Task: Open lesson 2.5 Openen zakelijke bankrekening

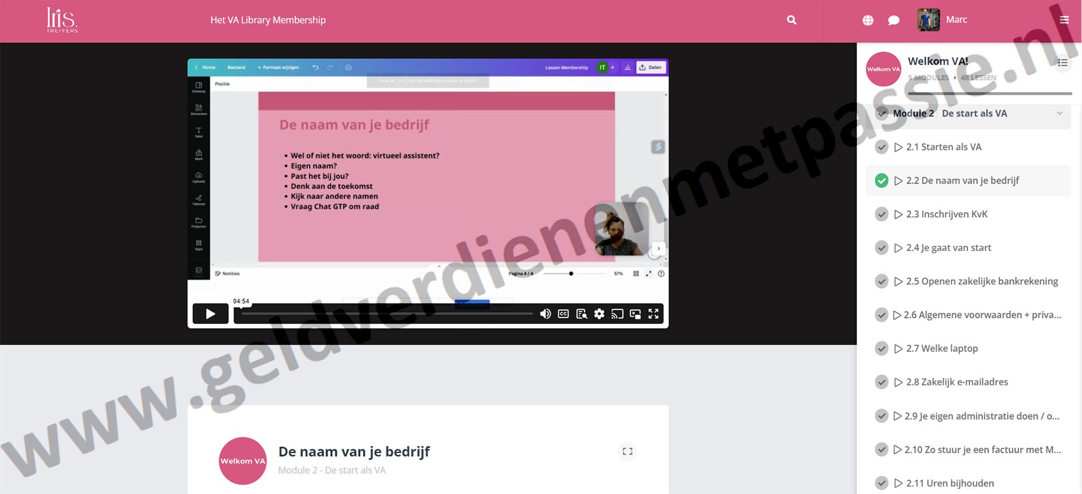Action: click(x=982, y=281)
